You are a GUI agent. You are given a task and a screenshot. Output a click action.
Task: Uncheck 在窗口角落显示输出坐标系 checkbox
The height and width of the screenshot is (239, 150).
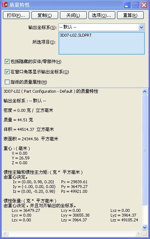[7, 71]
